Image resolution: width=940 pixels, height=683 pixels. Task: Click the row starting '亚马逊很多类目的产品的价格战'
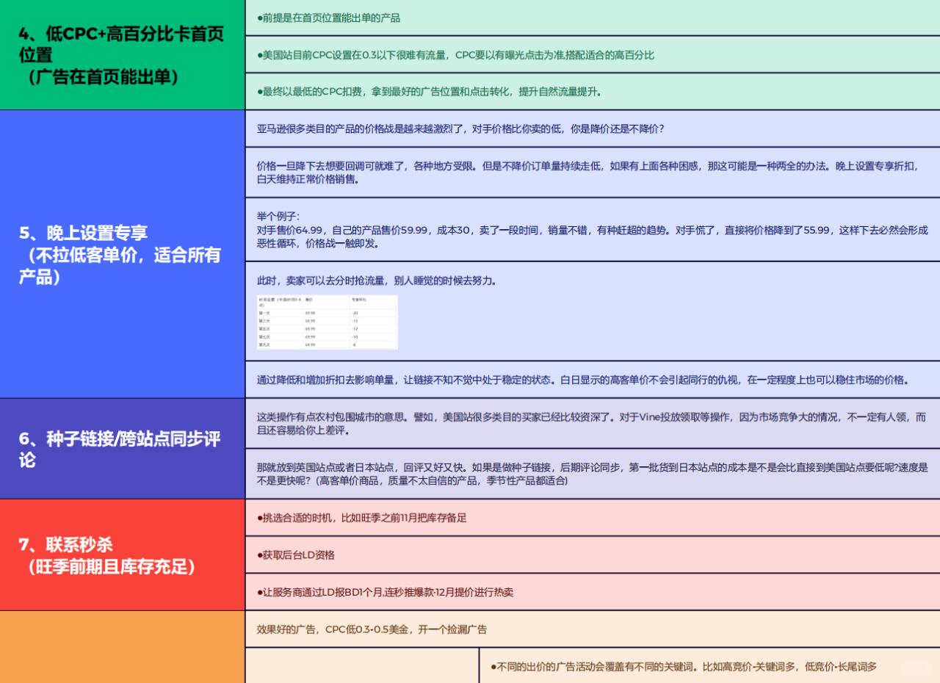coord(593,129)
